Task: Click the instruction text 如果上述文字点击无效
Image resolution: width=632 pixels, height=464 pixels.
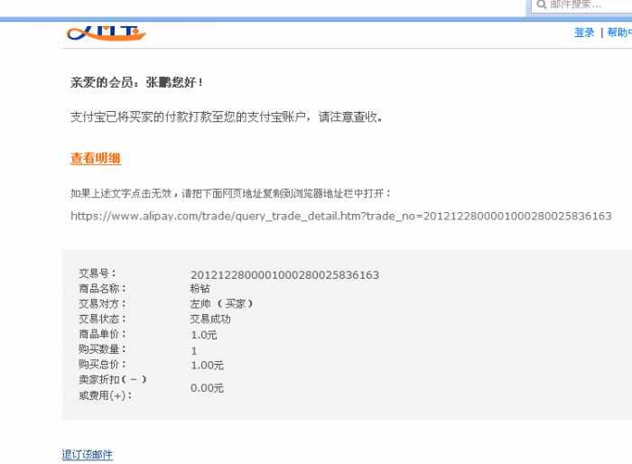Action: 230,193
